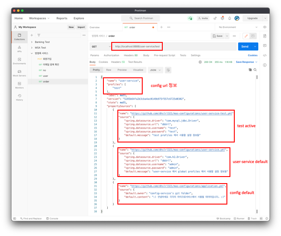Viewport: 281px width, 236px height.
Task: Switch to the Authorization tab
Action: point(111,55)
